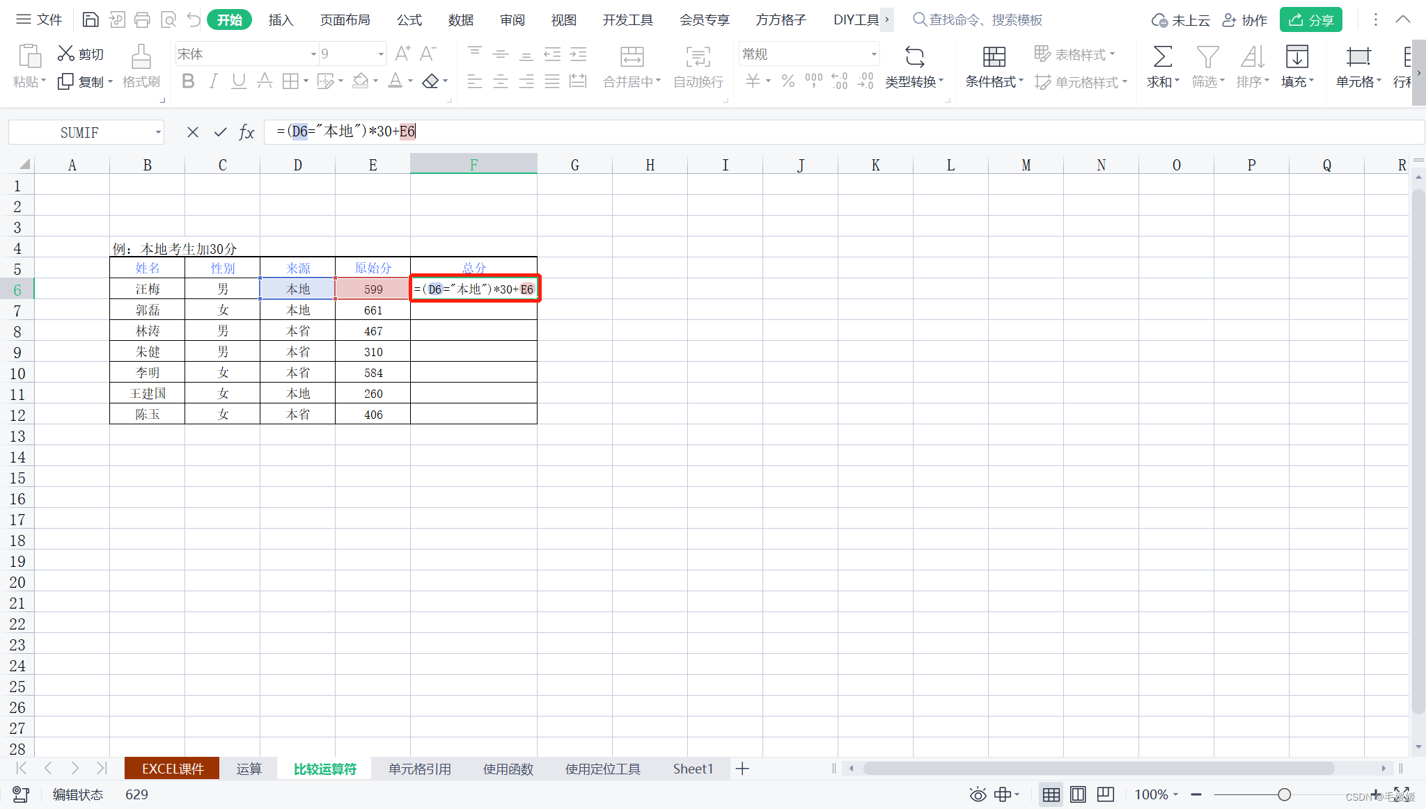Click the 协作 Collaborate button
Viewport: 1426px width, 809px height.
(x=1245, y=20)
